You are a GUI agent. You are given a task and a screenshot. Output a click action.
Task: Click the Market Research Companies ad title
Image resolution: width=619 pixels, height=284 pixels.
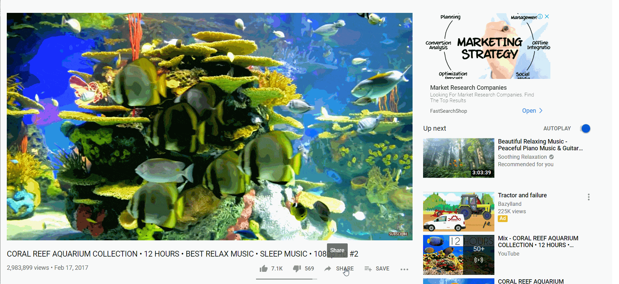tap(468, 88)
